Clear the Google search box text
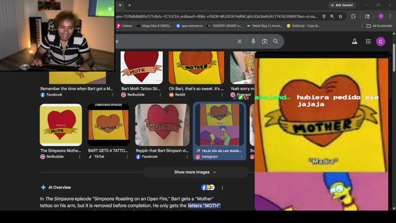396x223 pixels. (239, 41)
